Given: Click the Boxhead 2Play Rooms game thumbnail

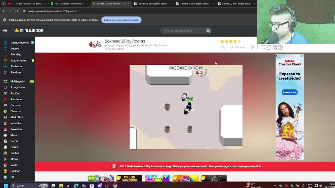Looking at the screenshot, I should [x=95, y=45].
